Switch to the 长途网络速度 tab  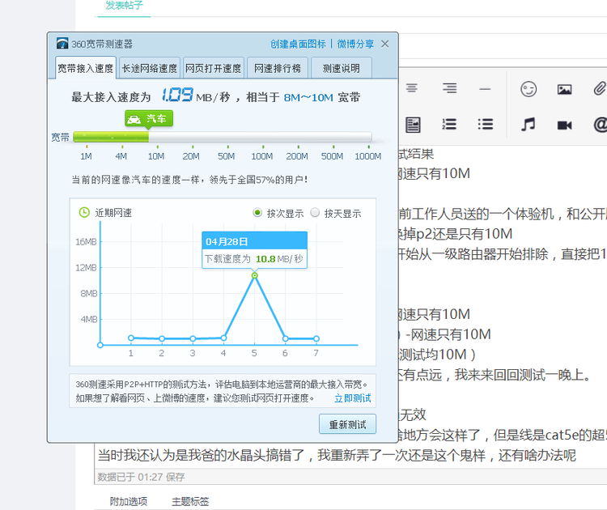coord(150,68)
